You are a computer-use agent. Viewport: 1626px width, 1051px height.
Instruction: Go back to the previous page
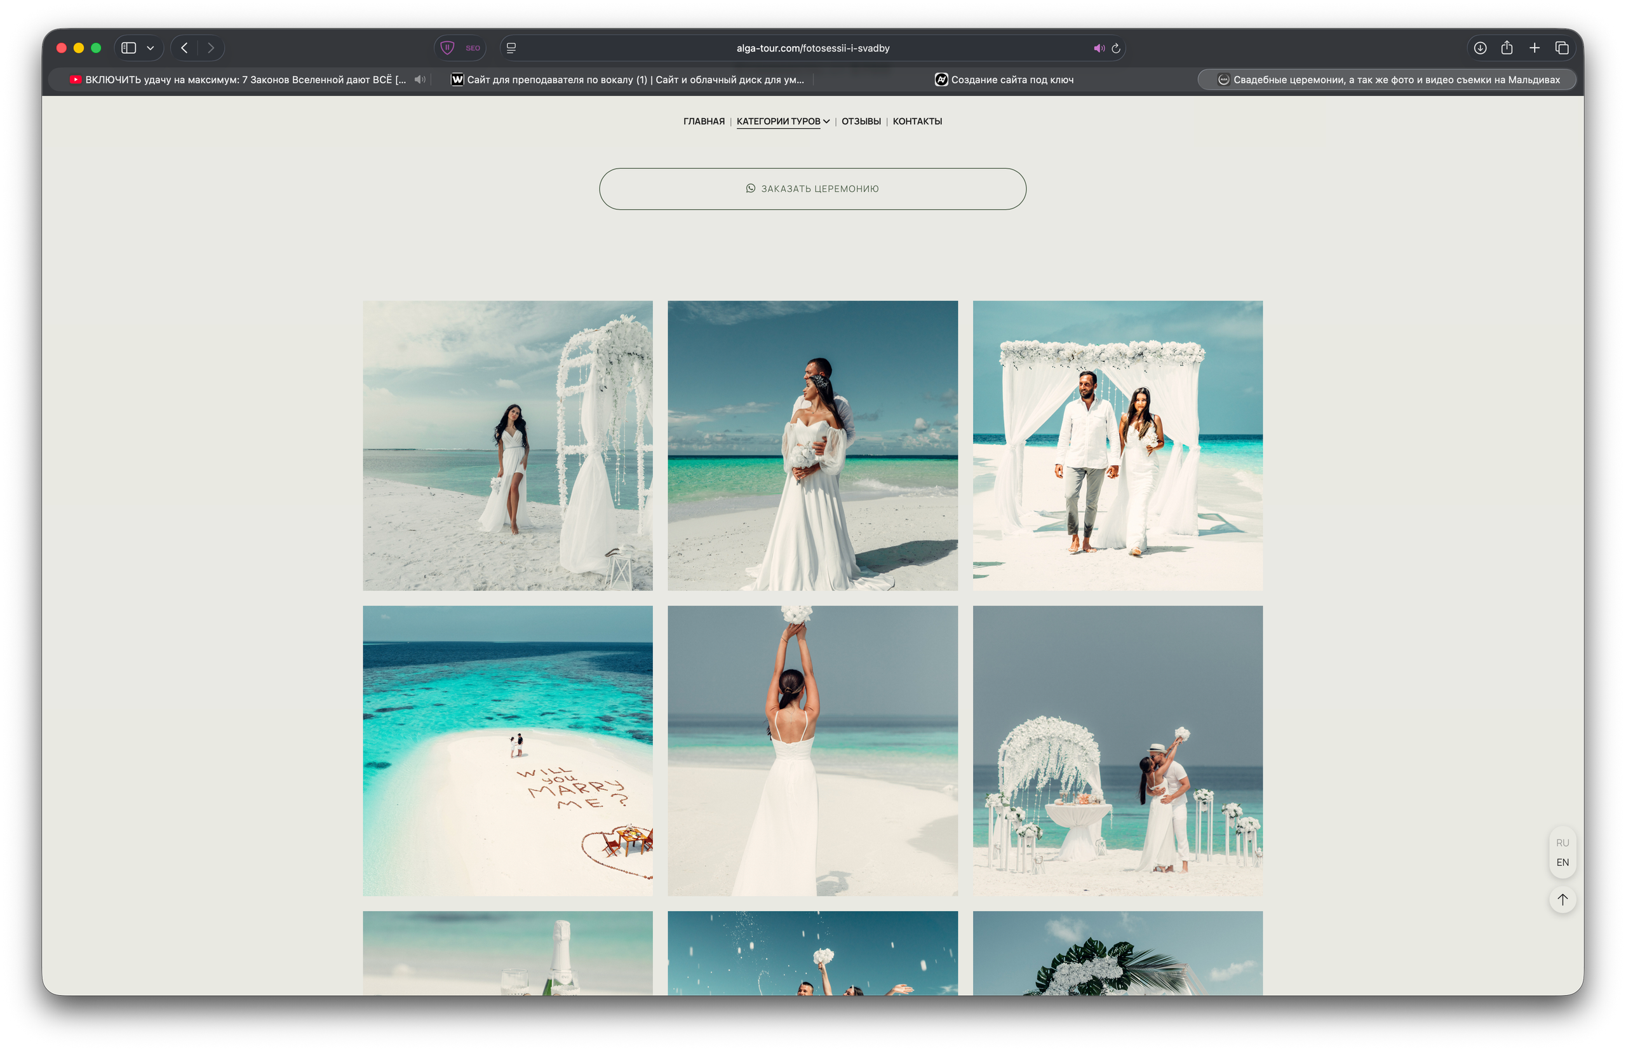(184, 48)
